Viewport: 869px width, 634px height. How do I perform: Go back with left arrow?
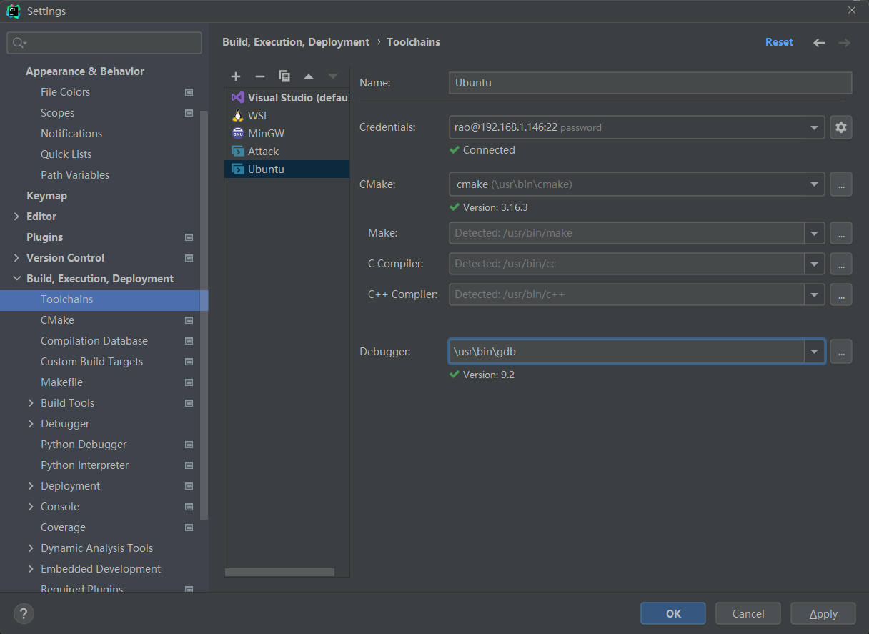pyautogui.click(x=819, y=43)
